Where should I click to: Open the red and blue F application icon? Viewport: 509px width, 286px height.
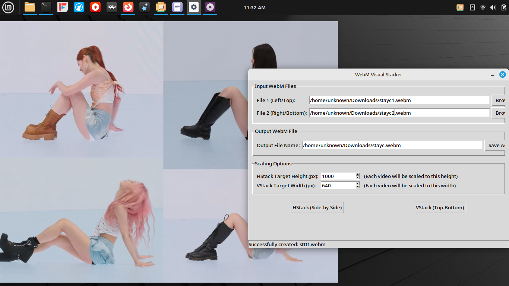tap(63, 7)
